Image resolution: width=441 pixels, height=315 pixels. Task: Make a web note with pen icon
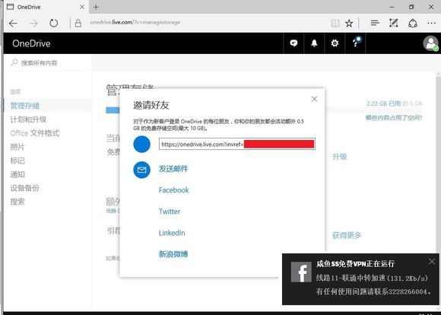(393, 23)
